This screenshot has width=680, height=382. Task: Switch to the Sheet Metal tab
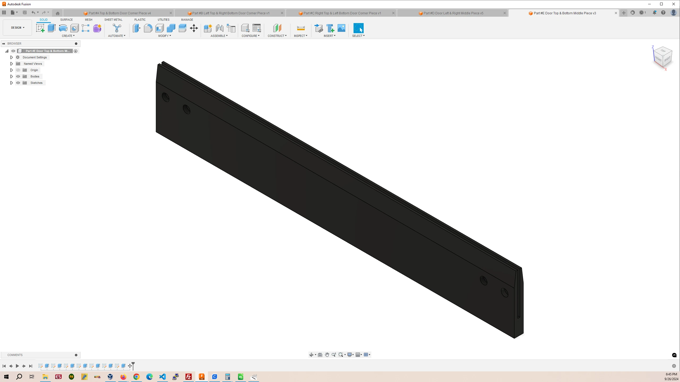tap(113, 20)
